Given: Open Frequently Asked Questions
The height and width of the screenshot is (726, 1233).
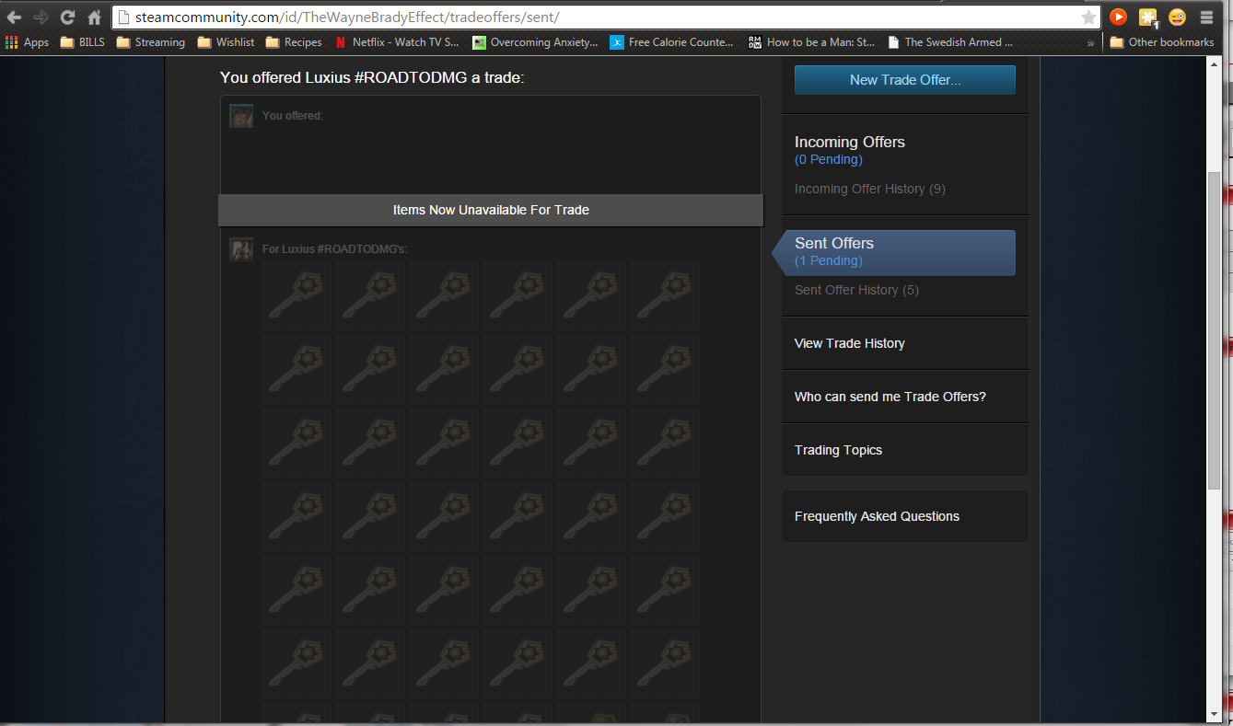Looking at the screenshot, I should coord(877,516).
